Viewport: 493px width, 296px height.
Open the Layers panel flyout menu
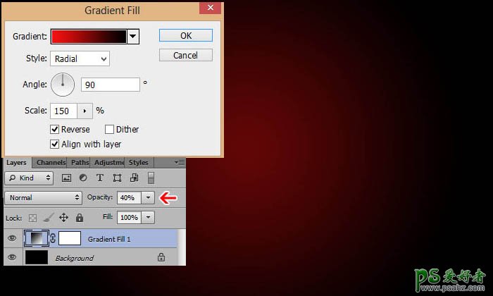point(180,163)
